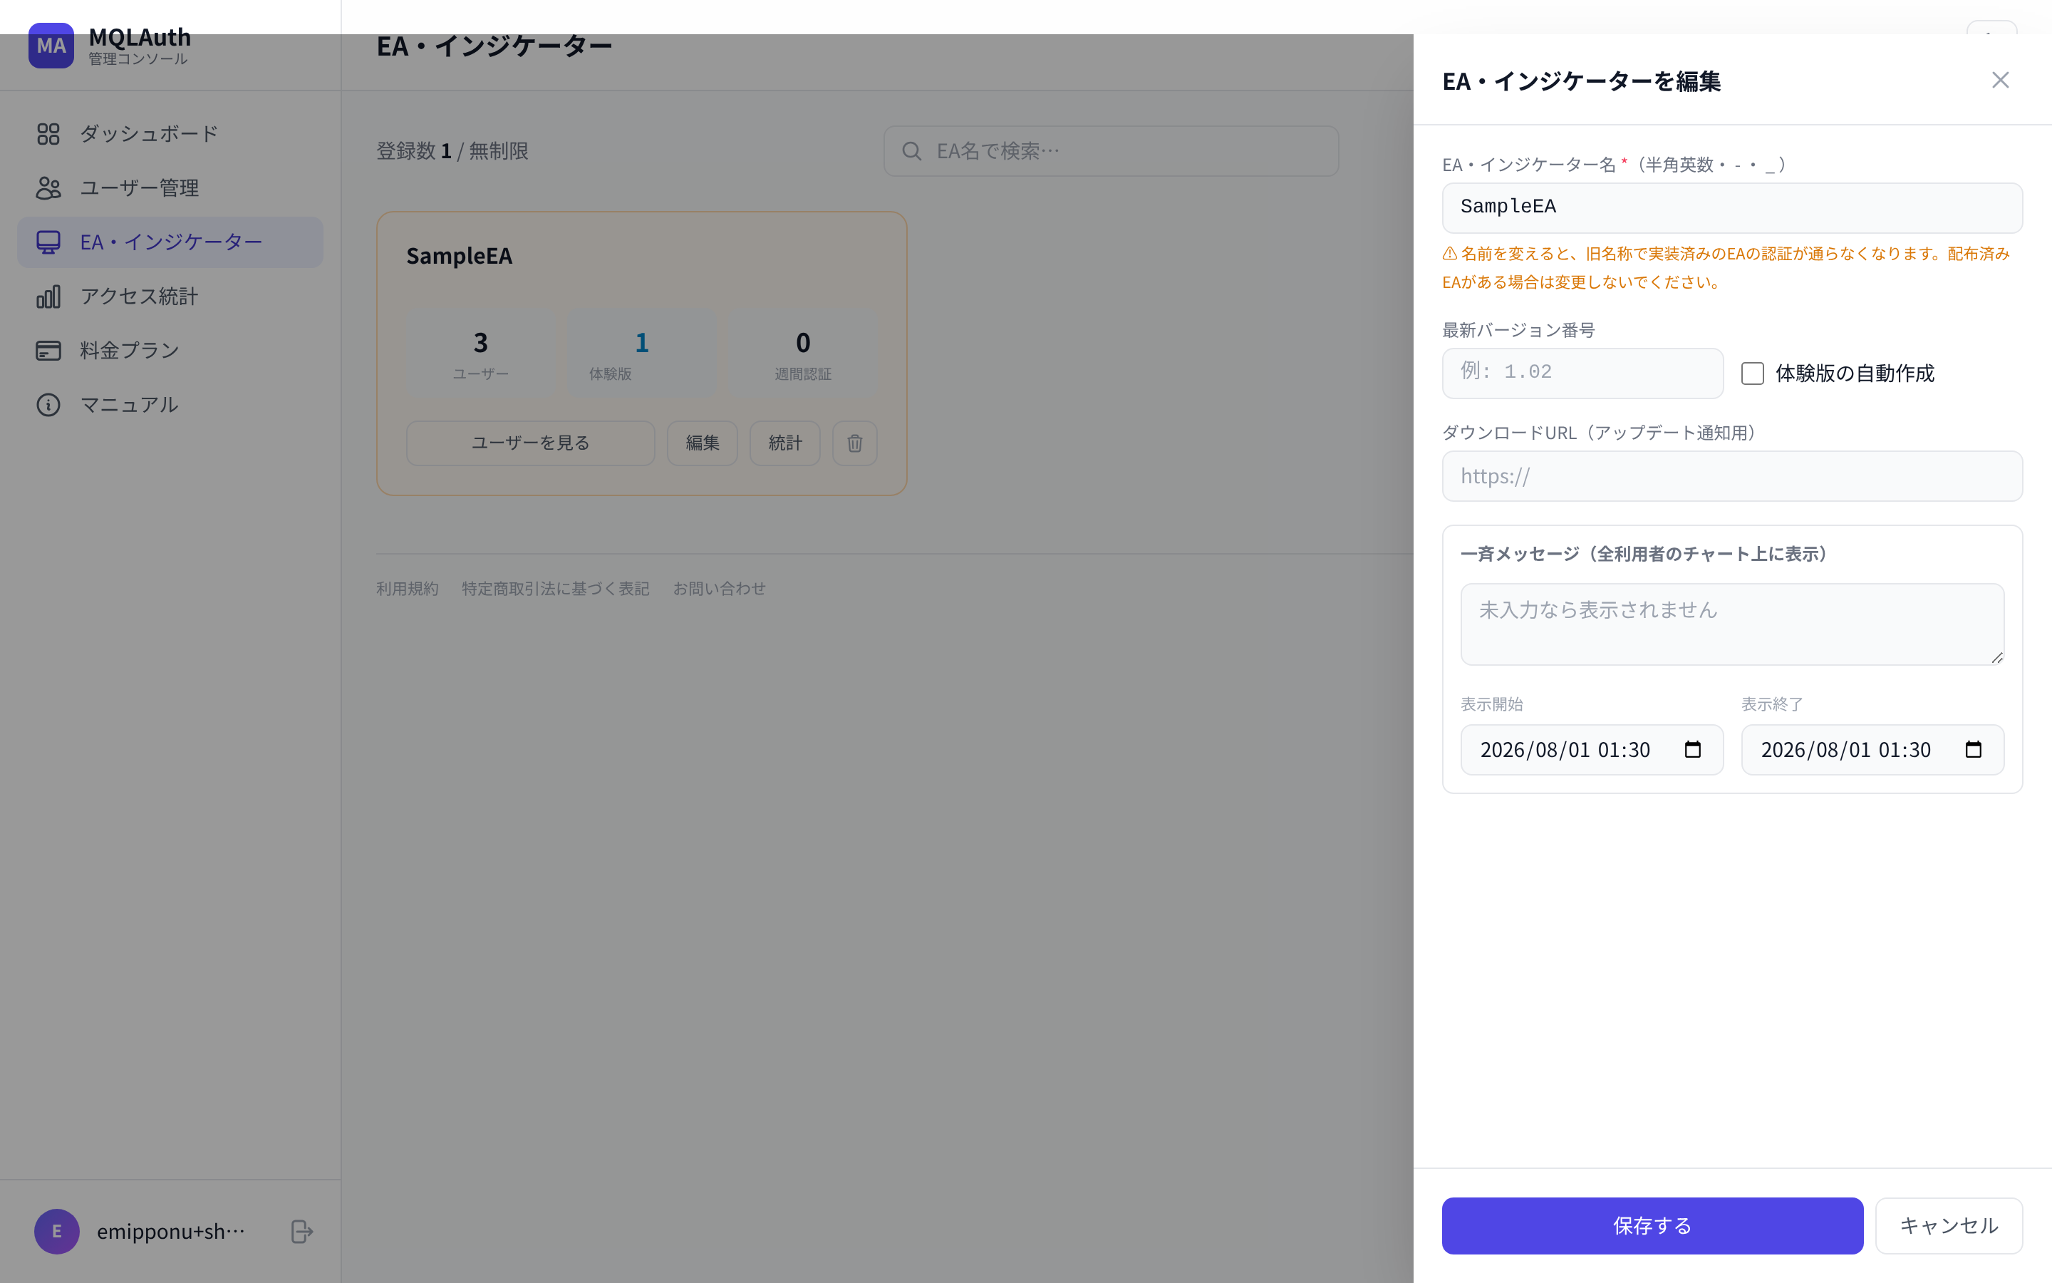Click the 最新バージョン番号 field

[1582, 373]
